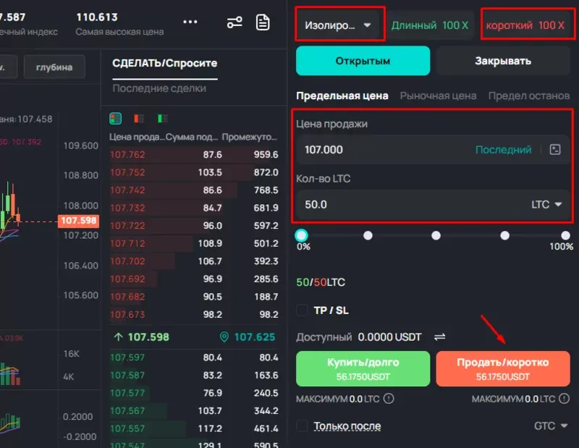The height and width of the screenshot is (448, 579).
Task: Click the transfer arrows beside available USDT
Action: coord(439,337)
